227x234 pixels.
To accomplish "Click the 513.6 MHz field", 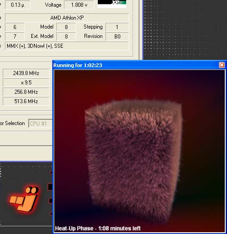I will [26, 101].
